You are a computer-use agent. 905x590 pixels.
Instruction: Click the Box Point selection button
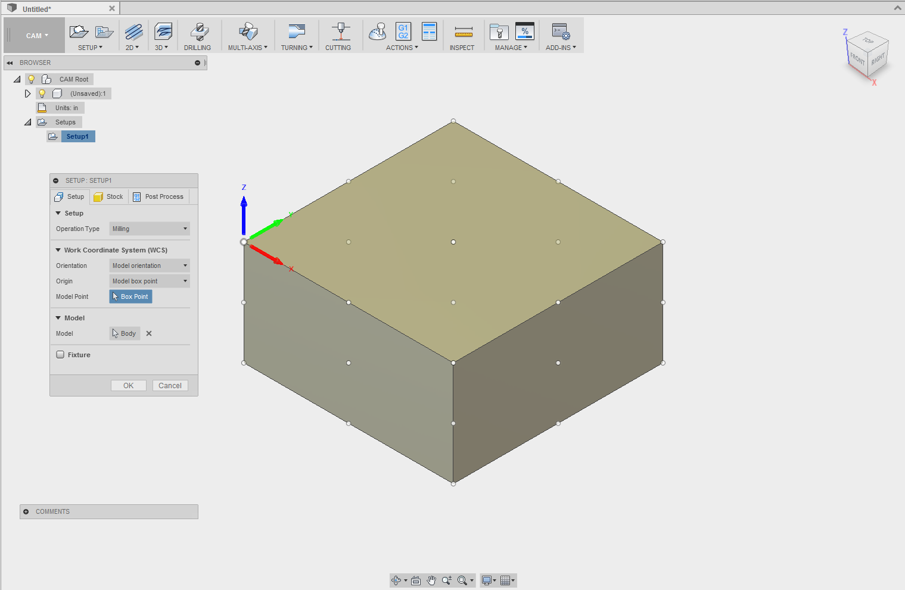pos(130,296)
